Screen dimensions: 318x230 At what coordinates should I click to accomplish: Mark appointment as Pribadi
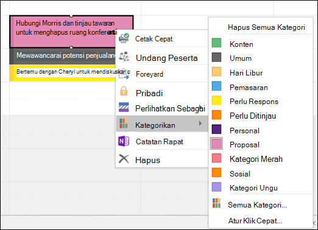pos(162,93)
